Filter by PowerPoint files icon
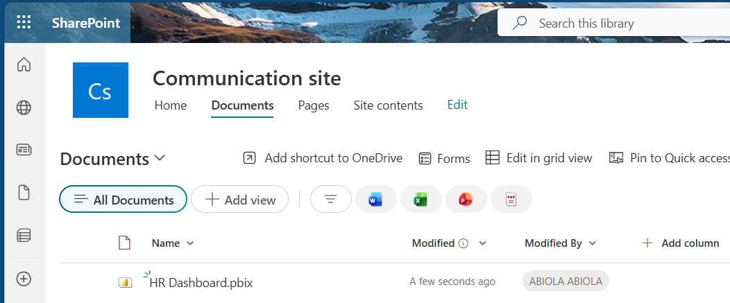The height and width of the screenshot is (303, 730). (x=466, y=199)
